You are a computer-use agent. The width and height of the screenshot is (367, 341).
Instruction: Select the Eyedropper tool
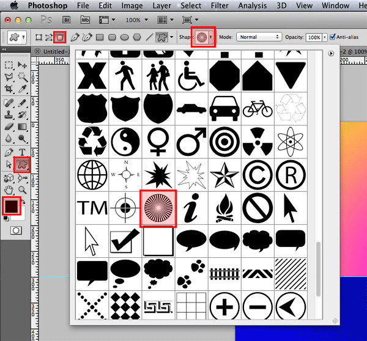[23, 89]
